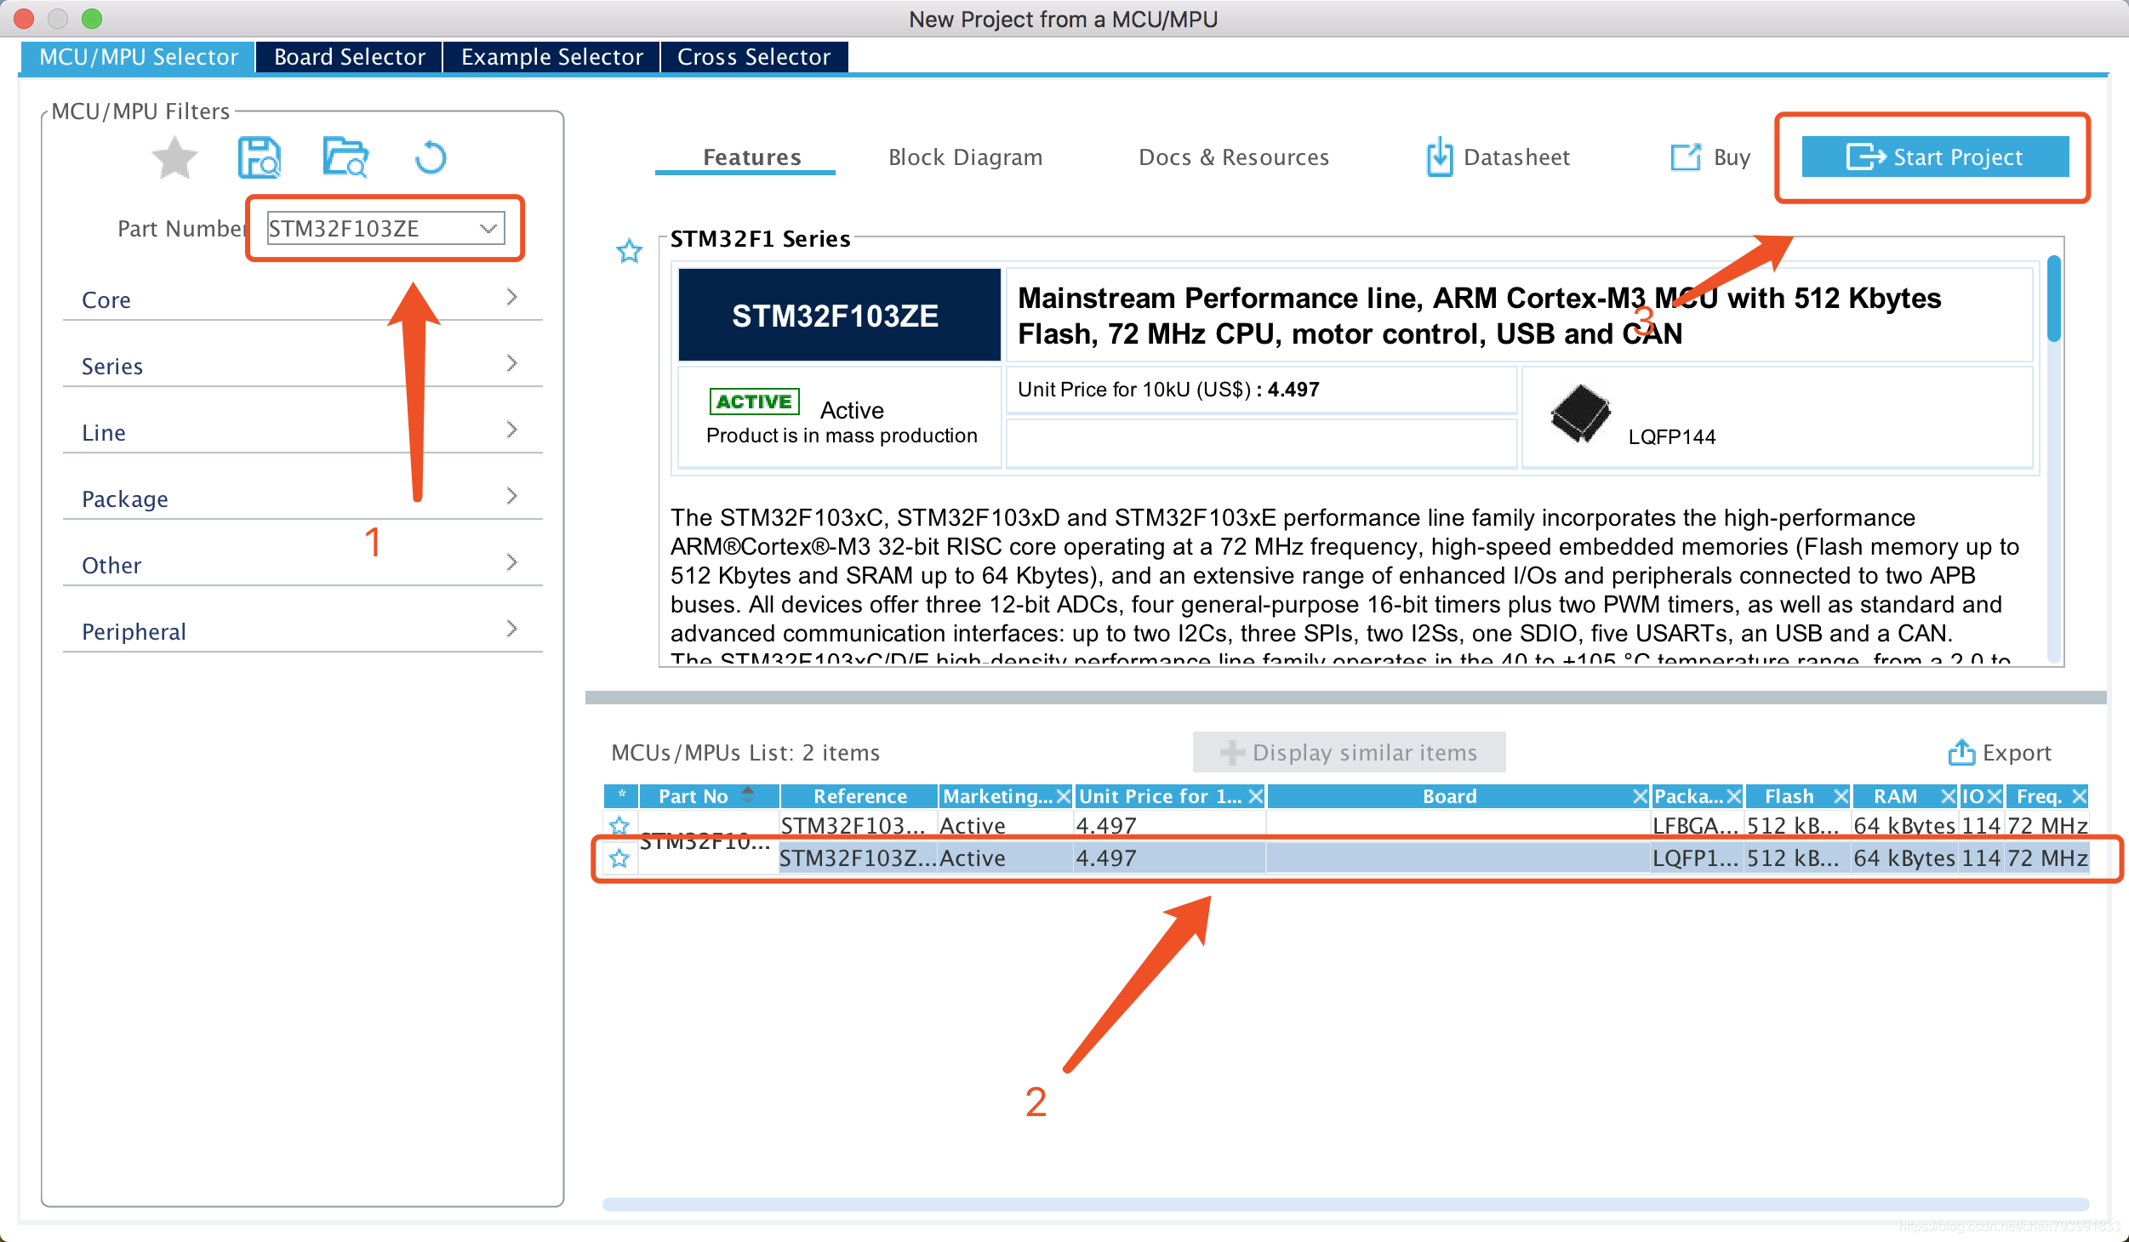Remove the Unit Price column via X
Image resolution: width=2129 pixels, height=1242 pixels.
click(1256, 796)
